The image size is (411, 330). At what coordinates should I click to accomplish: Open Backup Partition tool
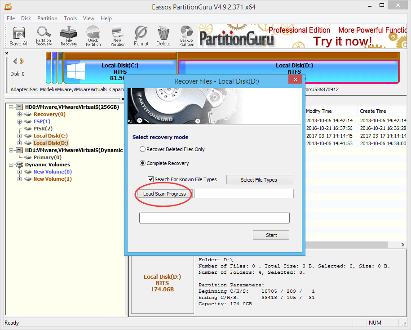pyautogui.click(x=186, y=36)
